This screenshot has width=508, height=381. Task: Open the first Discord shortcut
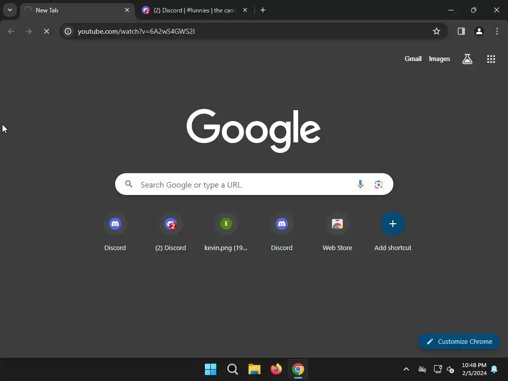115,232
